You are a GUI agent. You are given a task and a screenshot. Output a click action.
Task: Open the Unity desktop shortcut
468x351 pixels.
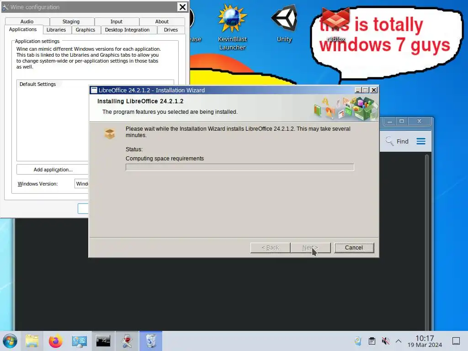284,24
